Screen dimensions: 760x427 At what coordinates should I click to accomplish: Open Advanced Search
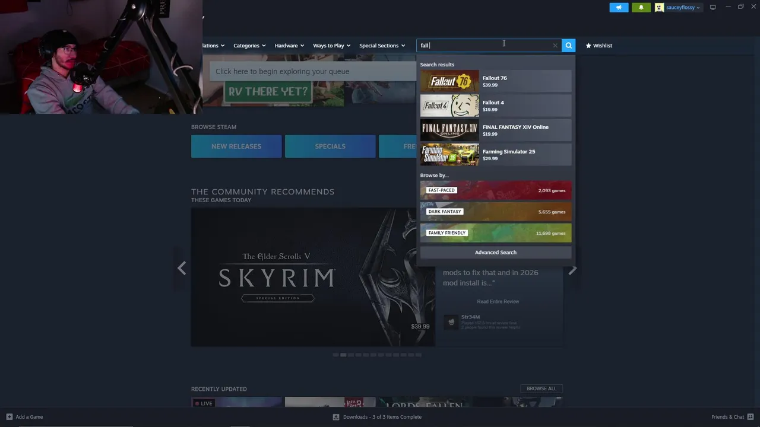pyautogui.click(x=496, y=253)
